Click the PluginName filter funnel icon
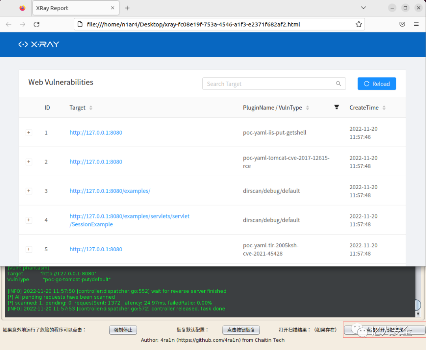The image size is (426, 350). [x=336, y=107]
